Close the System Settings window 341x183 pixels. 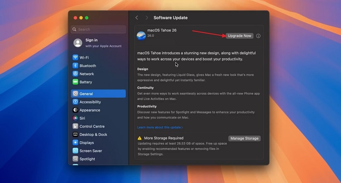(x=75, y=18)
